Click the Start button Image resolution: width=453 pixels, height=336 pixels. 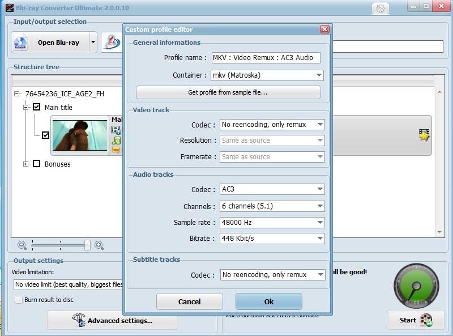[x=416, y=320]
